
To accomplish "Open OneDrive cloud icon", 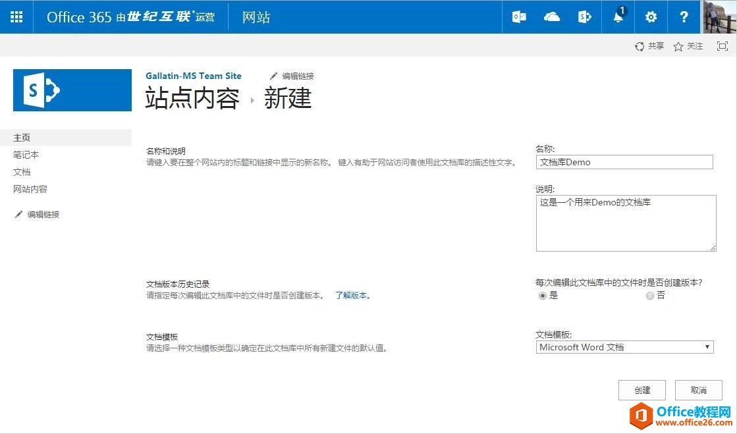I will point(552,17).
